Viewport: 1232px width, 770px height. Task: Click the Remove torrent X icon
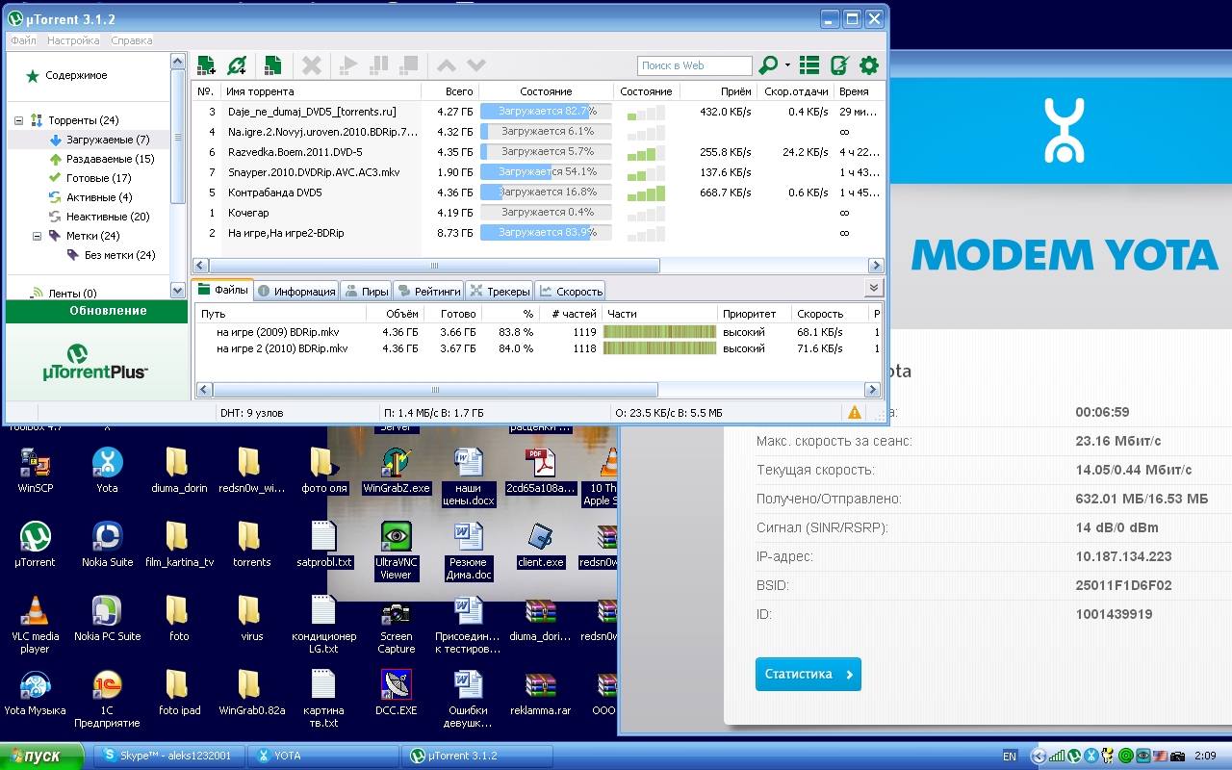click(312, 65)
